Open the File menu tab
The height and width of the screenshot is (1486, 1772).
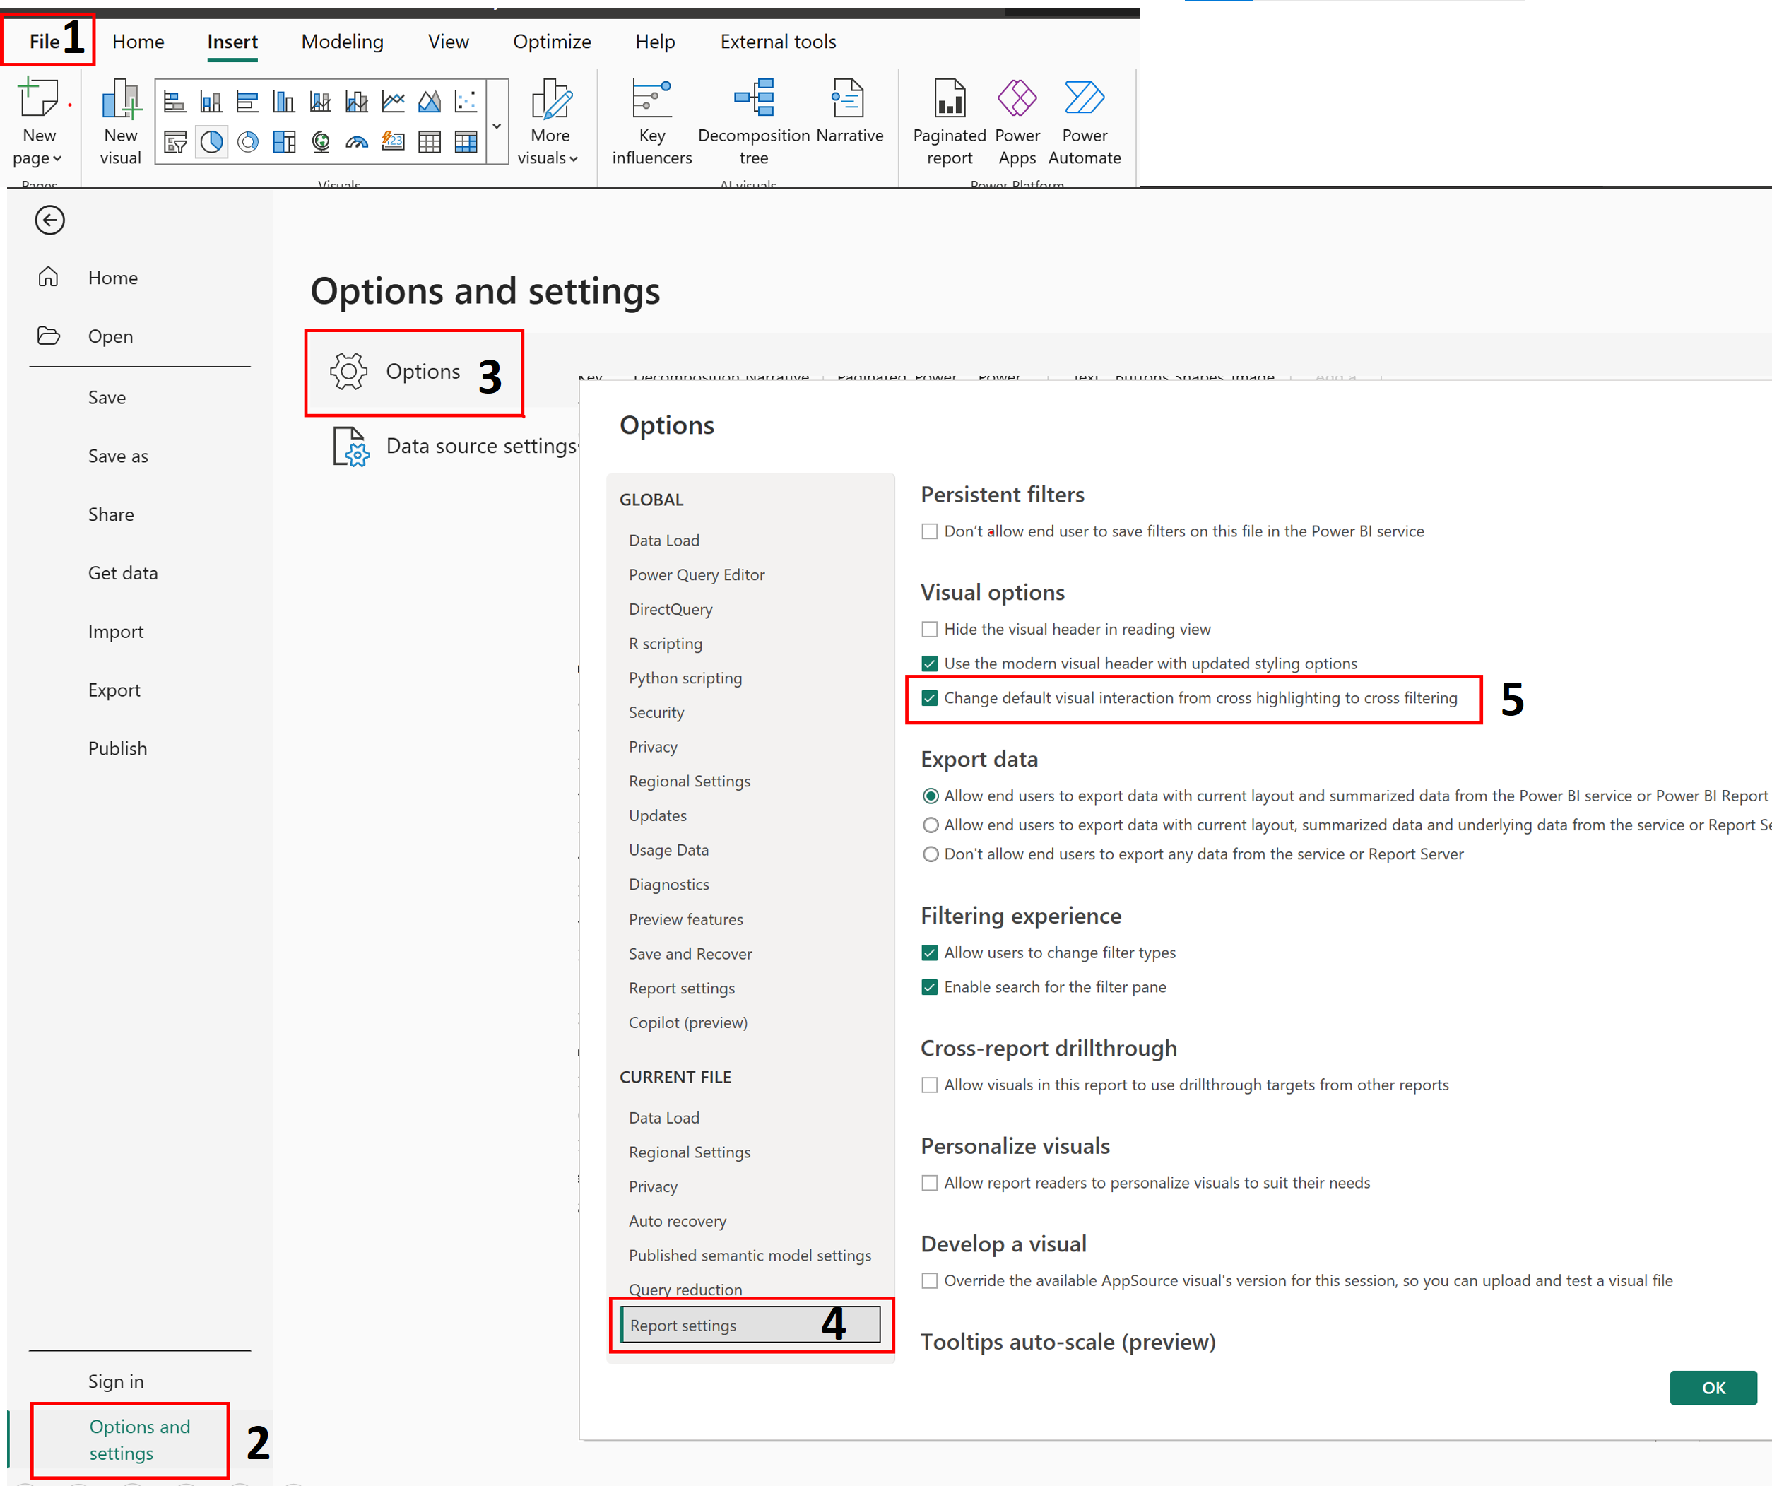click(x=44, y=42)
